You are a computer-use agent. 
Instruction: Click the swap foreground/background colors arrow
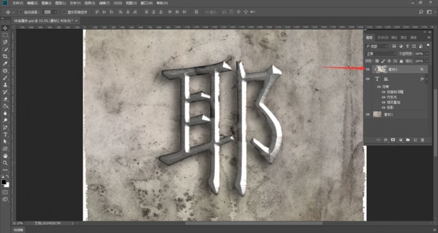pos(7,176)
